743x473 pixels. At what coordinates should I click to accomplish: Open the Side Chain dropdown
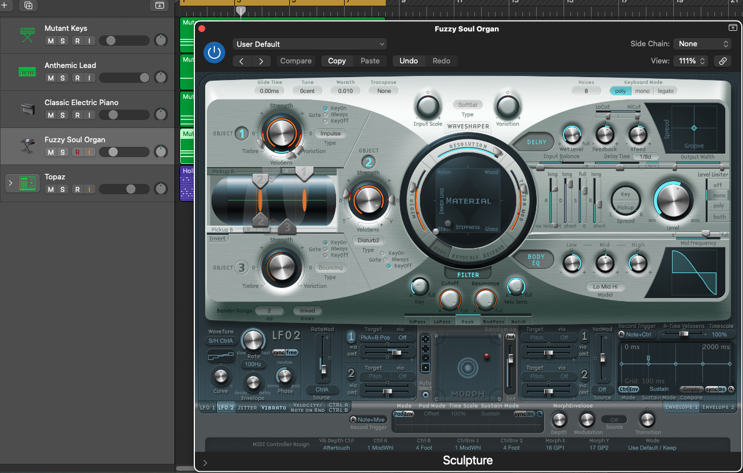[702, 44]
